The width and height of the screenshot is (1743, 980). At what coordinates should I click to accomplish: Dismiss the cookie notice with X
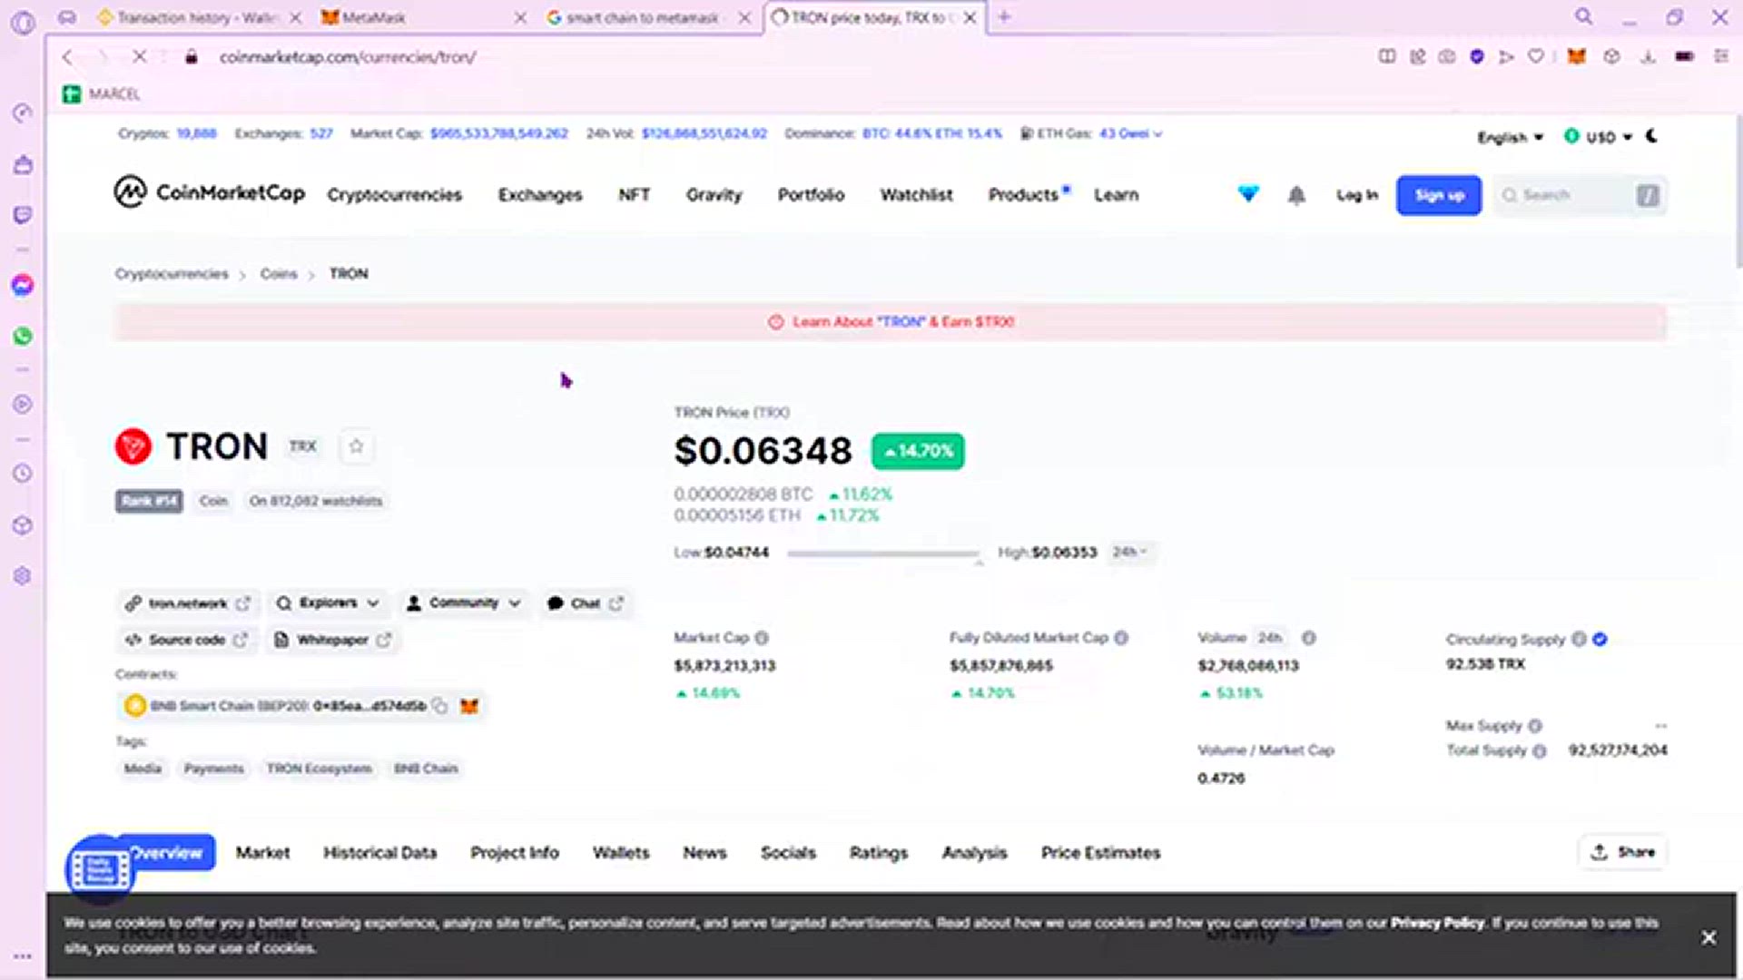tap(1708, 937)
